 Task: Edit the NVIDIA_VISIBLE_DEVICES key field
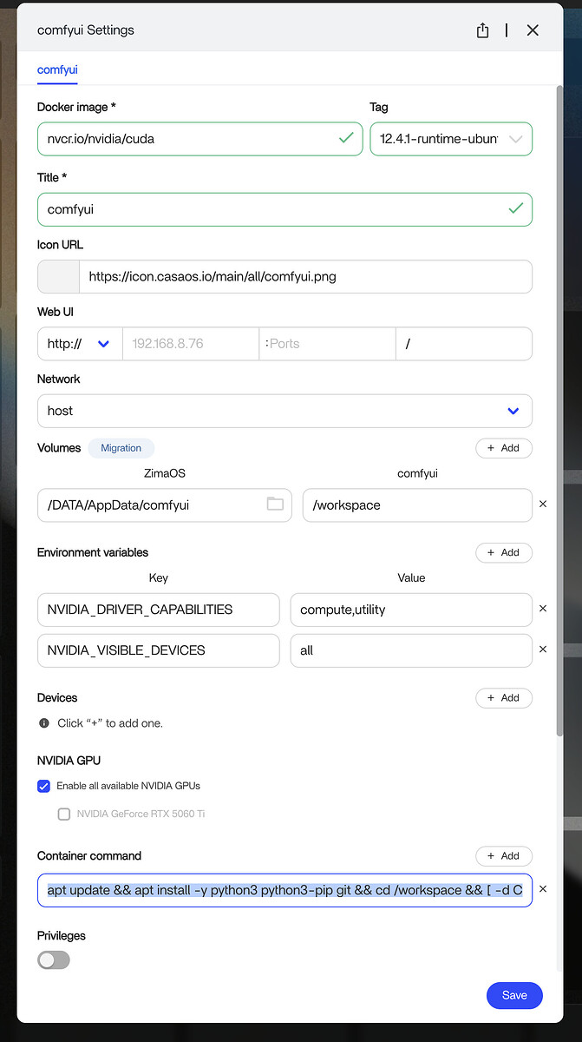[x=159, y=650]
